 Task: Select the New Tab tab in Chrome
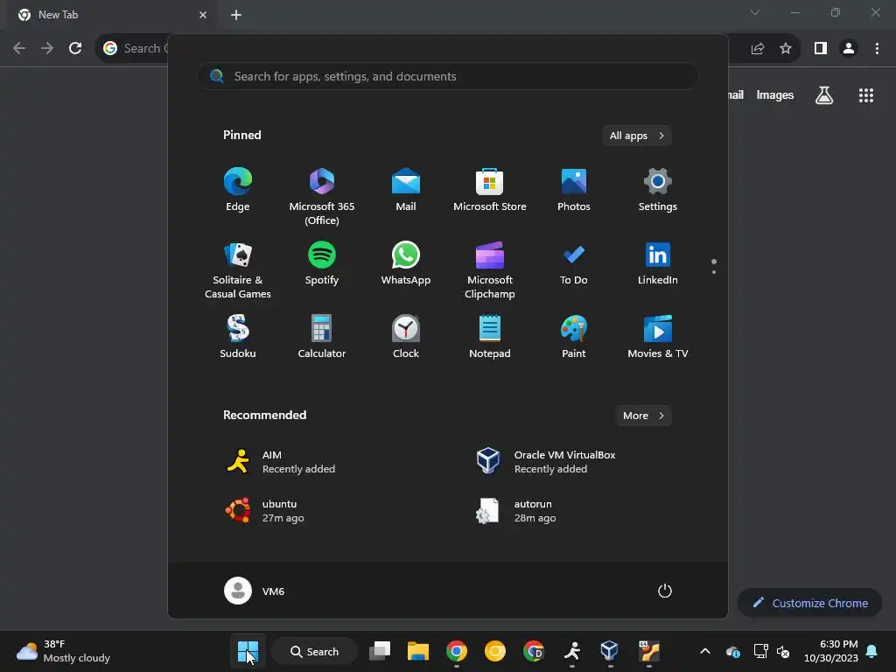point(111,15)
